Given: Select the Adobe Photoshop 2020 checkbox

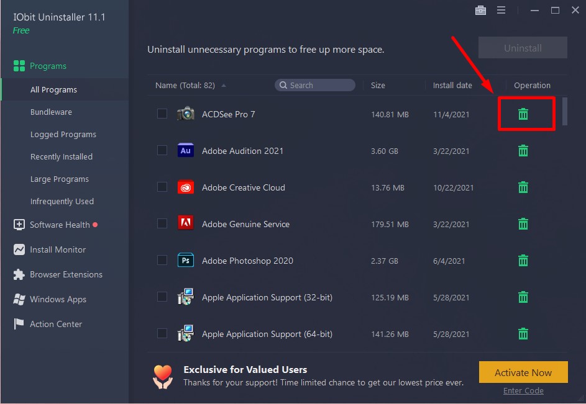Looking at the screenshot, I should (162, 260).
